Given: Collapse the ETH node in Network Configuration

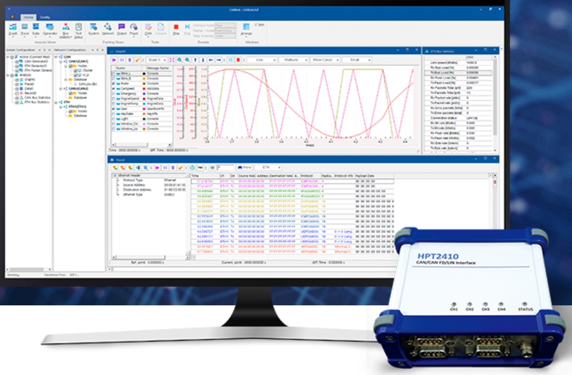Looking at the screenshot, I should (56, 102).
